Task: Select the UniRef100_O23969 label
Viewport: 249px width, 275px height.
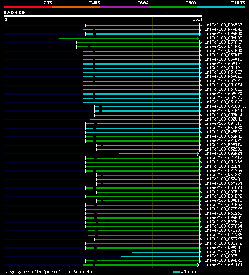Action: [223, 170]
